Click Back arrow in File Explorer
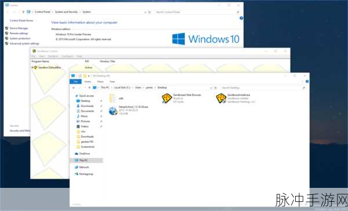Screen dimensions: 348x211 (x=74, y=88)
